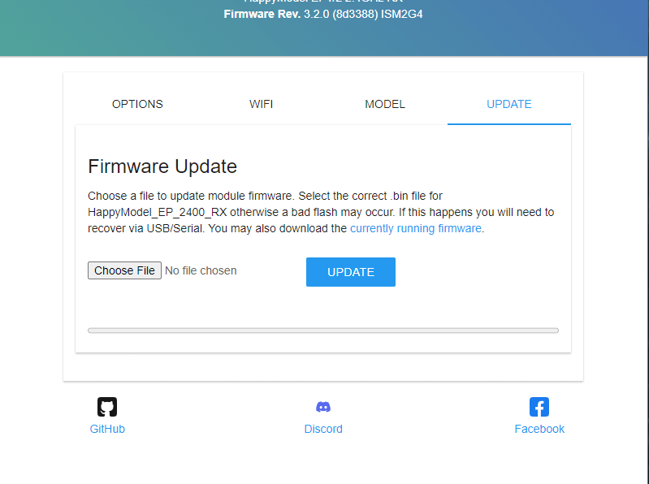Download the currently running firmware link
Viewport: 649px width, 484px height.
[416, 228]
